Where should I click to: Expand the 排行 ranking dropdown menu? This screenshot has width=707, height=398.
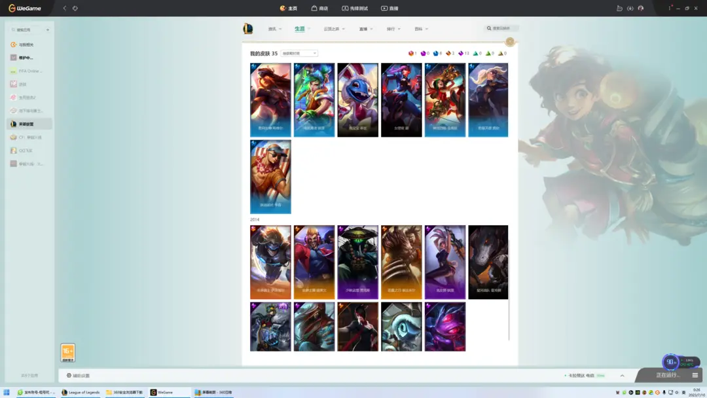(393, 29)
